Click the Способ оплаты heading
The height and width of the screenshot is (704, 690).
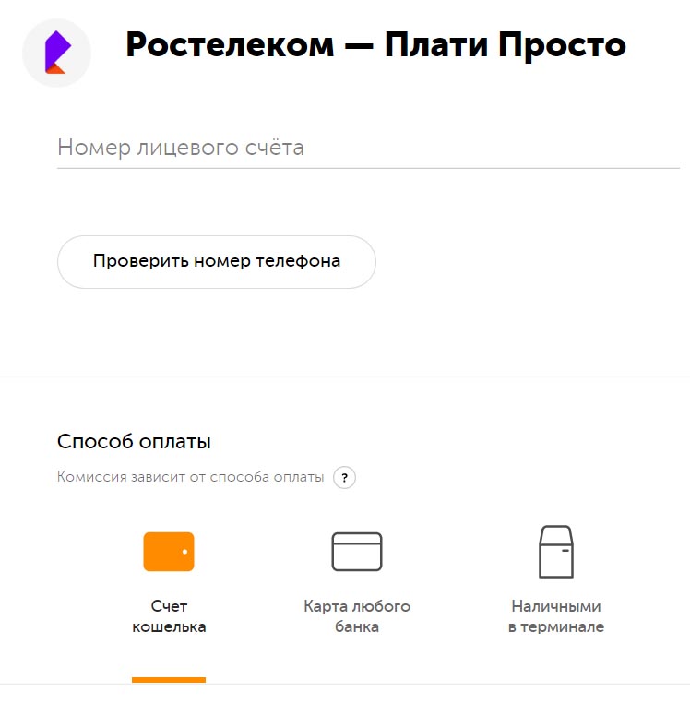134,442
